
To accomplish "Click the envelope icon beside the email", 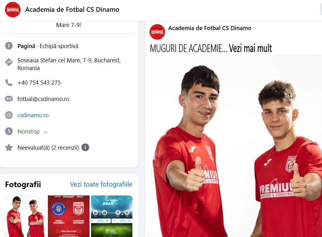I will pos(9,99).
